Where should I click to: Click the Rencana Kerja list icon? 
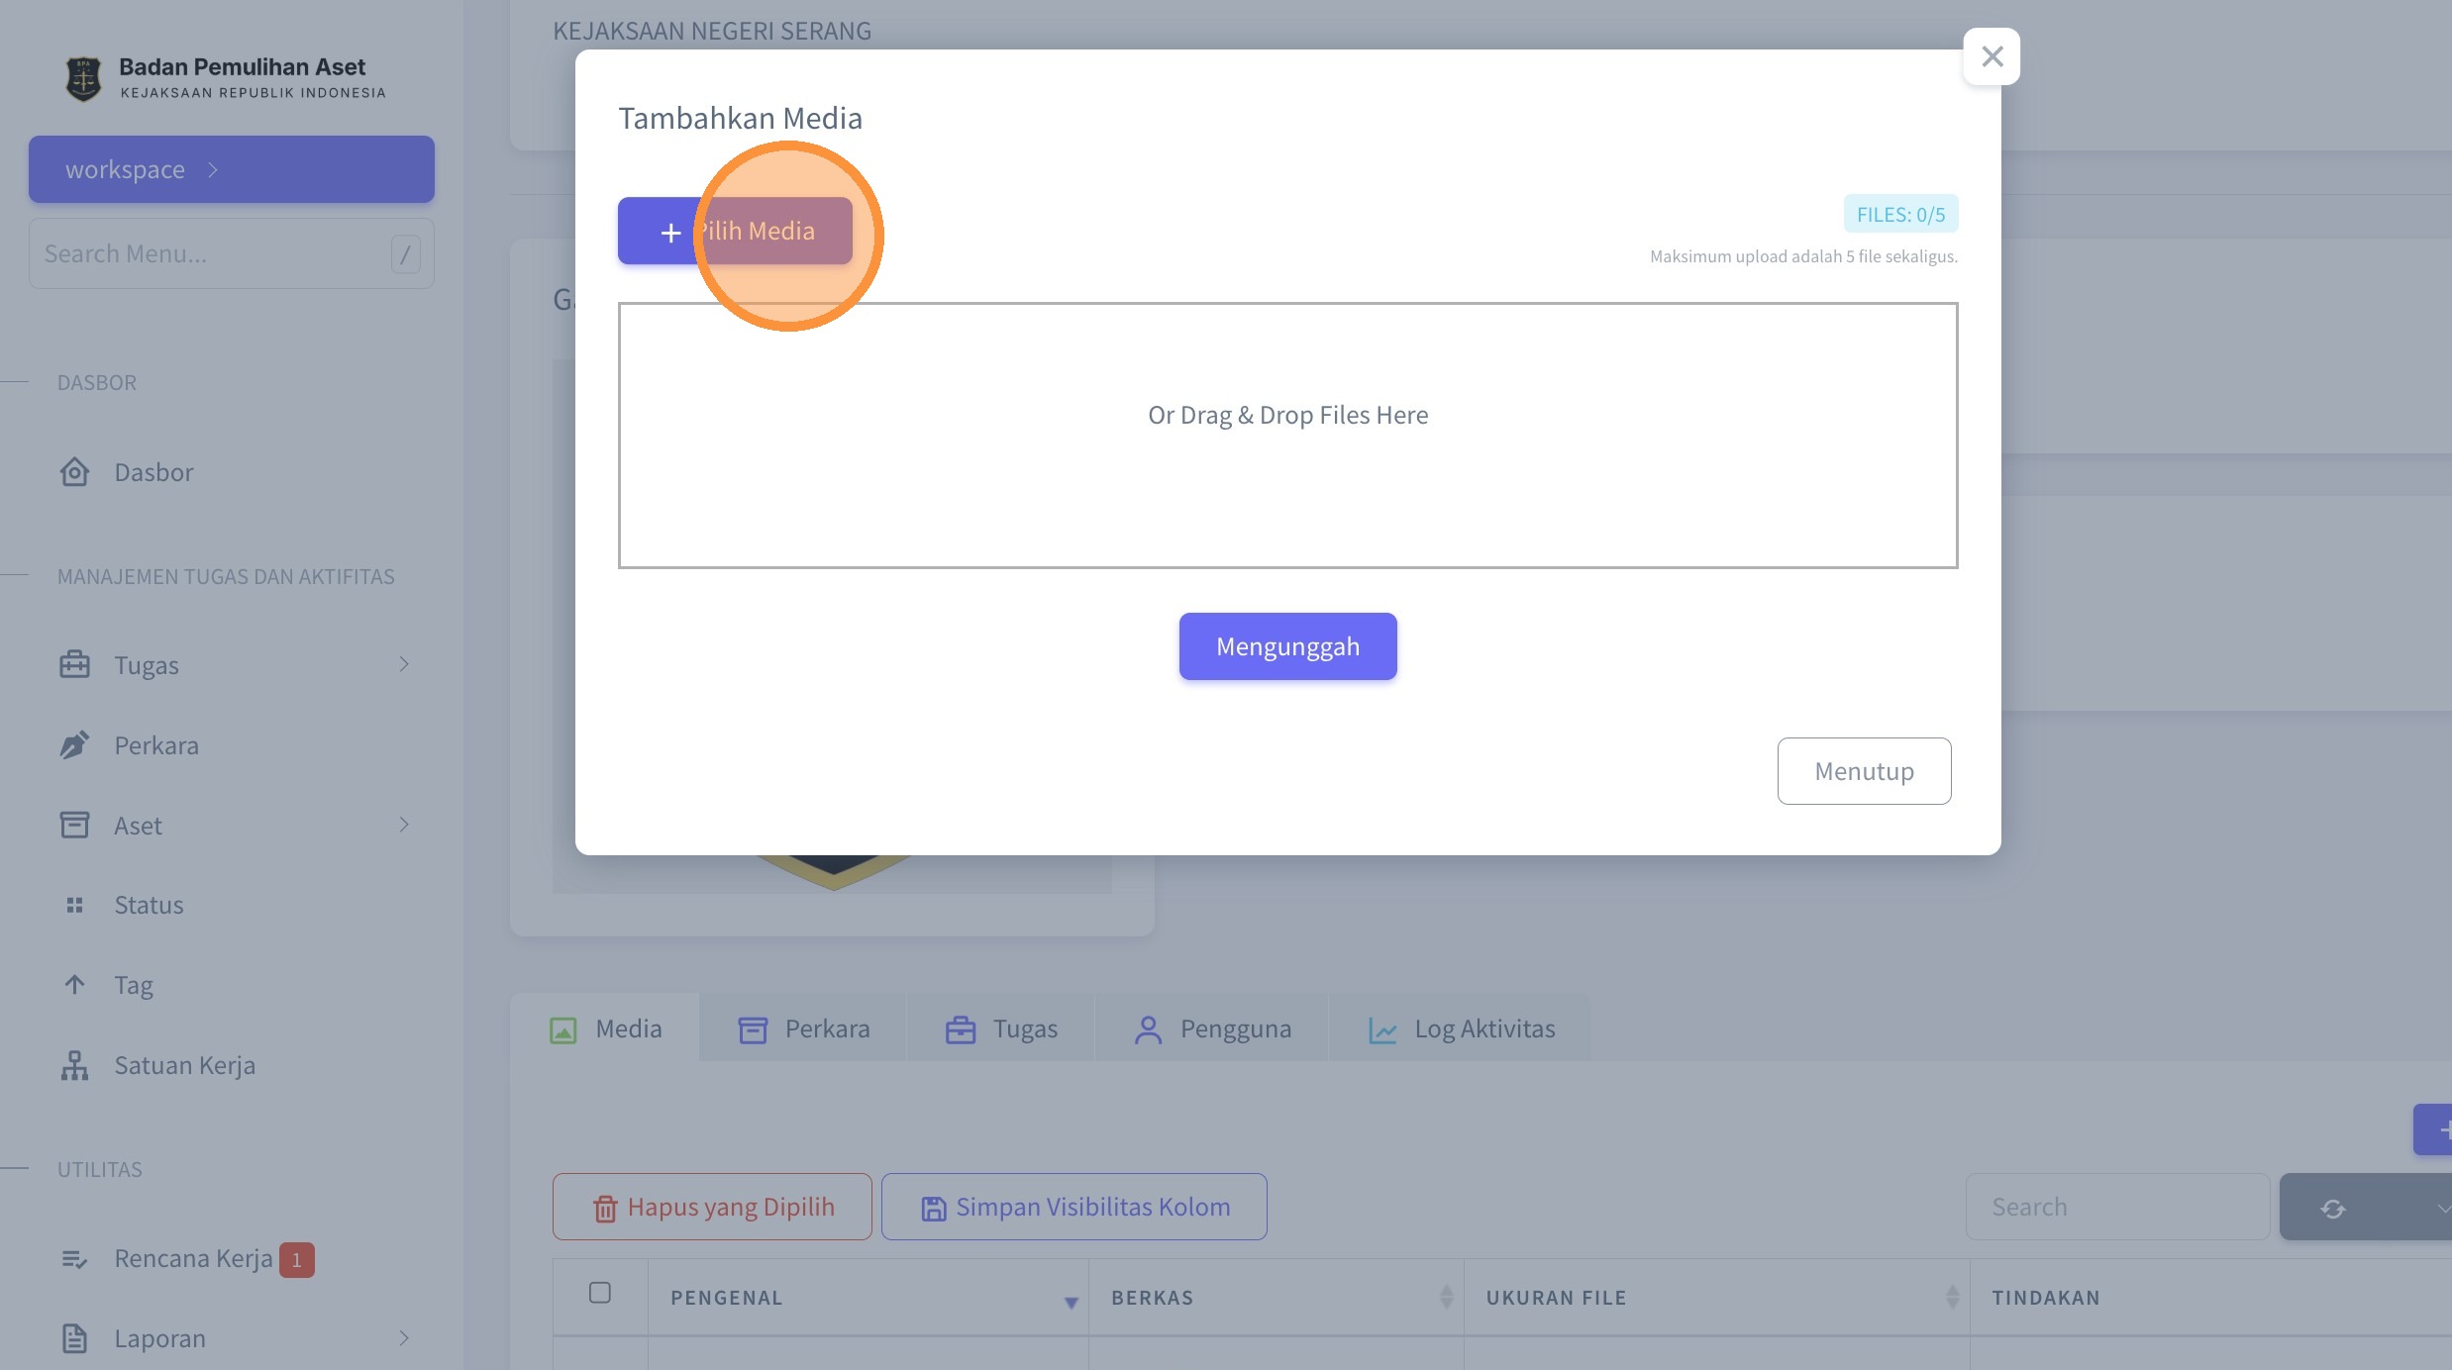(74, 1259)
